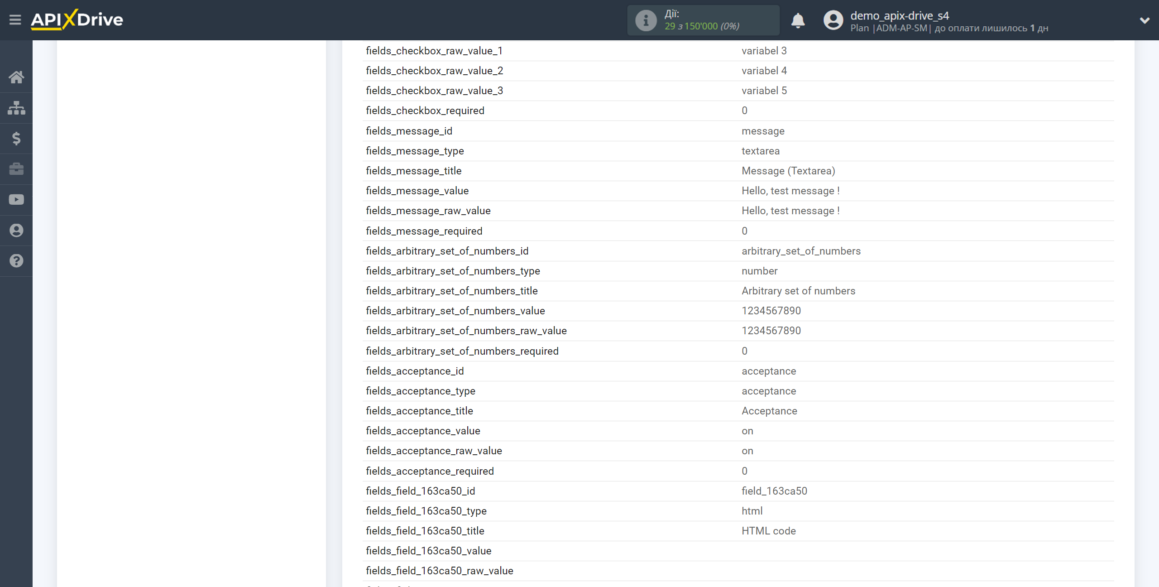Open profile user icon in sidebar
This screenshot has width=1159, height=587.
click(16, 231)
